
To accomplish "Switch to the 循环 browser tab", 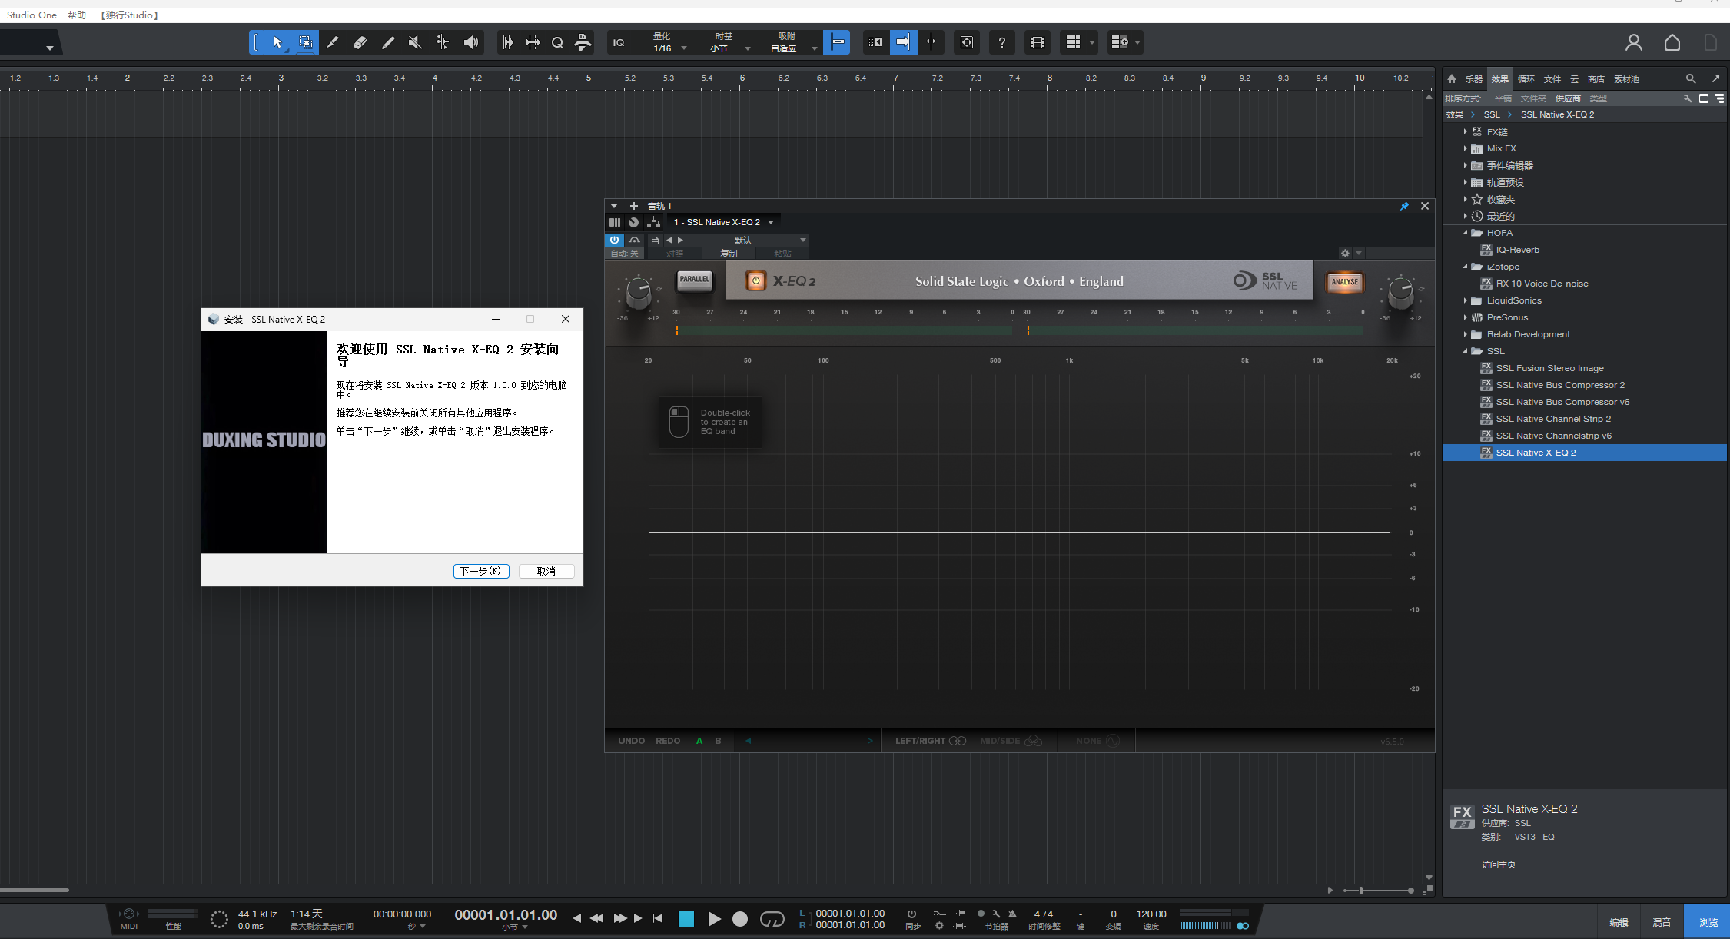I will [x=1526, y=79].
